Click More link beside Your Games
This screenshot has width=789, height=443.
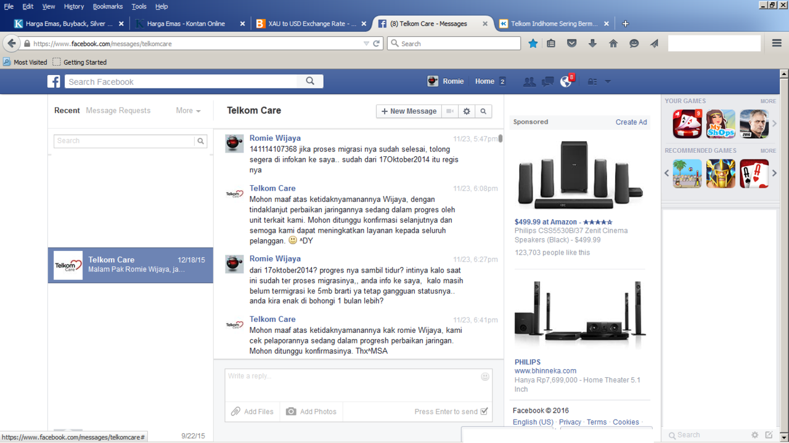click(x=768, y=101)
